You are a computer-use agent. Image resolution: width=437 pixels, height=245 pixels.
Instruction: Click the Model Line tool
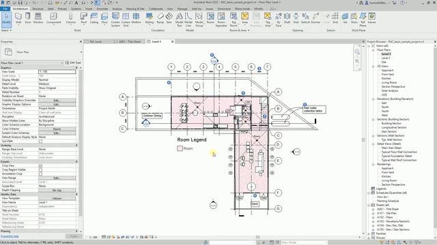pyautogui.click(x=188, y=20)
